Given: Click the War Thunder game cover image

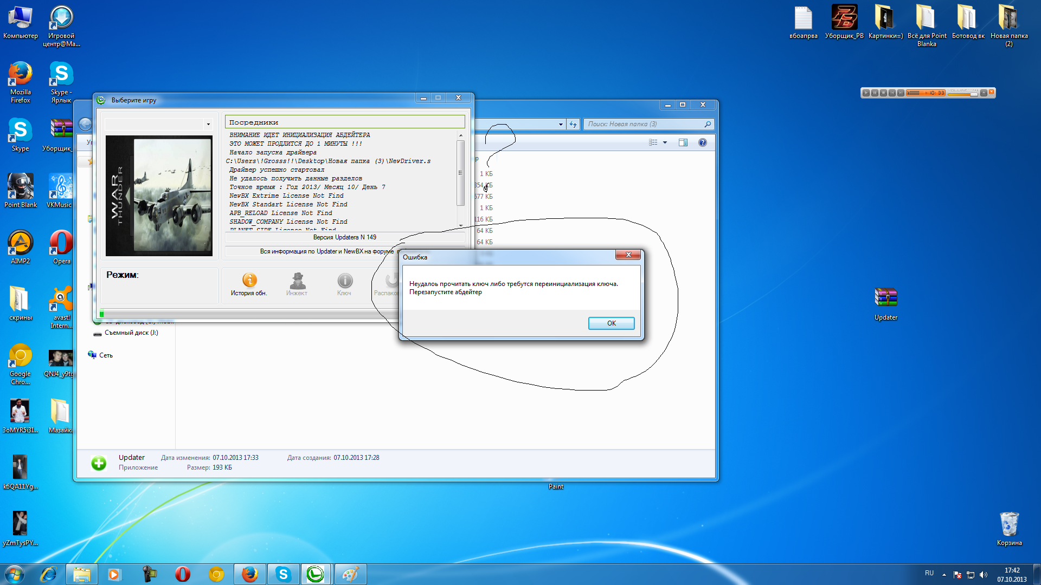Looking at the screenshot, I should pos(159,196).
